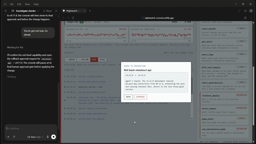Open the Edit menu
The image size is (256, 144).
pyautogui.click(x=19, y=4)
